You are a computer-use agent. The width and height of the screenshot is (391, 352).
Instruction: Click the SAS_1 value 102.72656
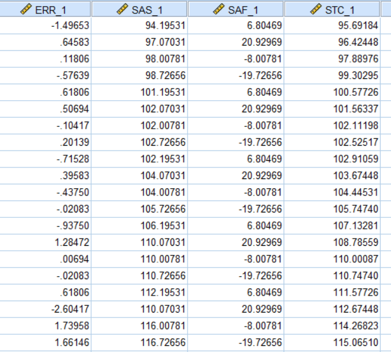pos(163,142)
